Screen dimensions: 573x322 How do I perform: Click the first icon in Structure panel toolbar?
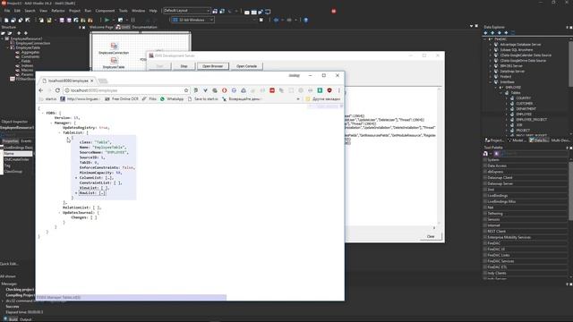[x=4, y=33]
